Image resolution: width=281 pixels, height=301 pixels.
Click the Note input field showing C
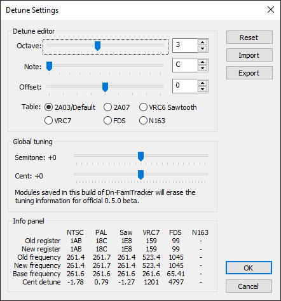185,65
